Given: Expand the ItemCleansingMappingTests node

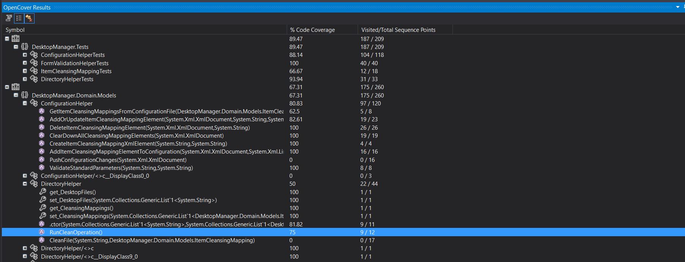Looking at the screenshot, I should pyautogui.click(x=25, y=71).
